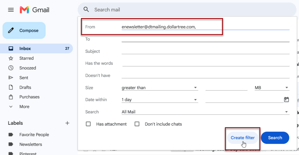Click the From address field
The height and width of the screenshot is (155, 299).
click(x=205, y=27)
